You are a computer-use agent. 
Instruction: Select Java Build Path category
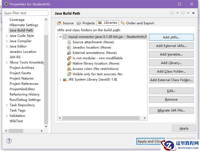point(21,30)
